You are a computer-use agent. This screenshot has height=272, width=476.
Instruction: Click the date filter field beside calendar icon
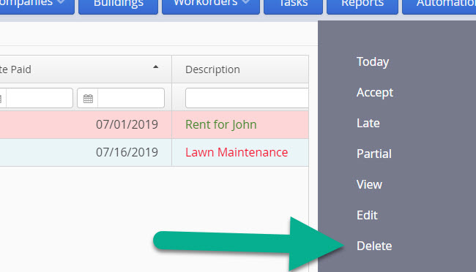(x=131, y=98)
